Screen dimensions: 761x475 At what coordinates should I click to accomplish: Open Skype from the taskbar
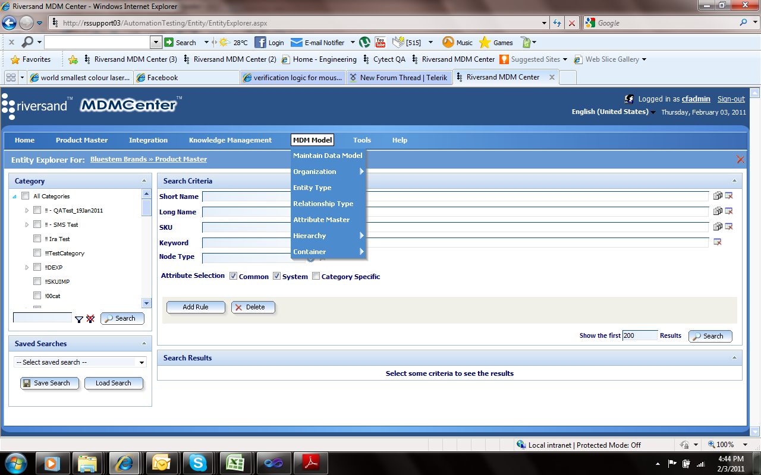click(199, 463)
